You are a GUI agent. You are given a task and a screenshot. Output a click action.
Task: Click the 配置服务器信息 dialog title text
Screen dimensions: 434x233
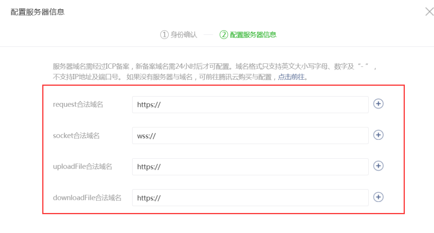(x=37, y=12)
